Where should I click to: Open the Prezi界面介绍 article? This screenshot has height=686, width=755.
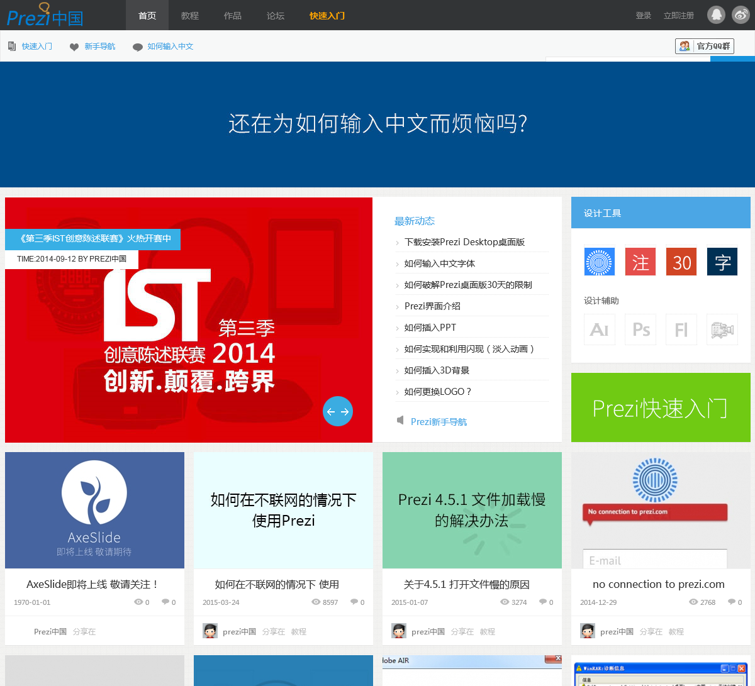pos(432,306)
